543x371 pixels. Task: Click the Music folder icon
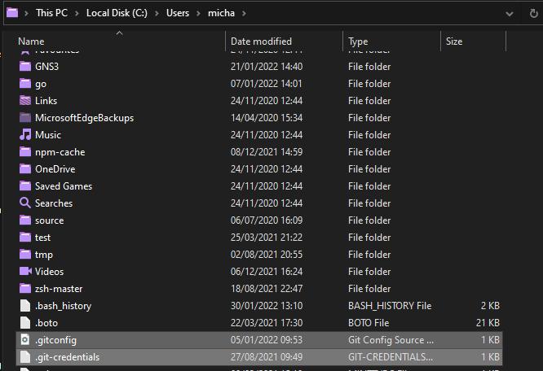[25, 135]
